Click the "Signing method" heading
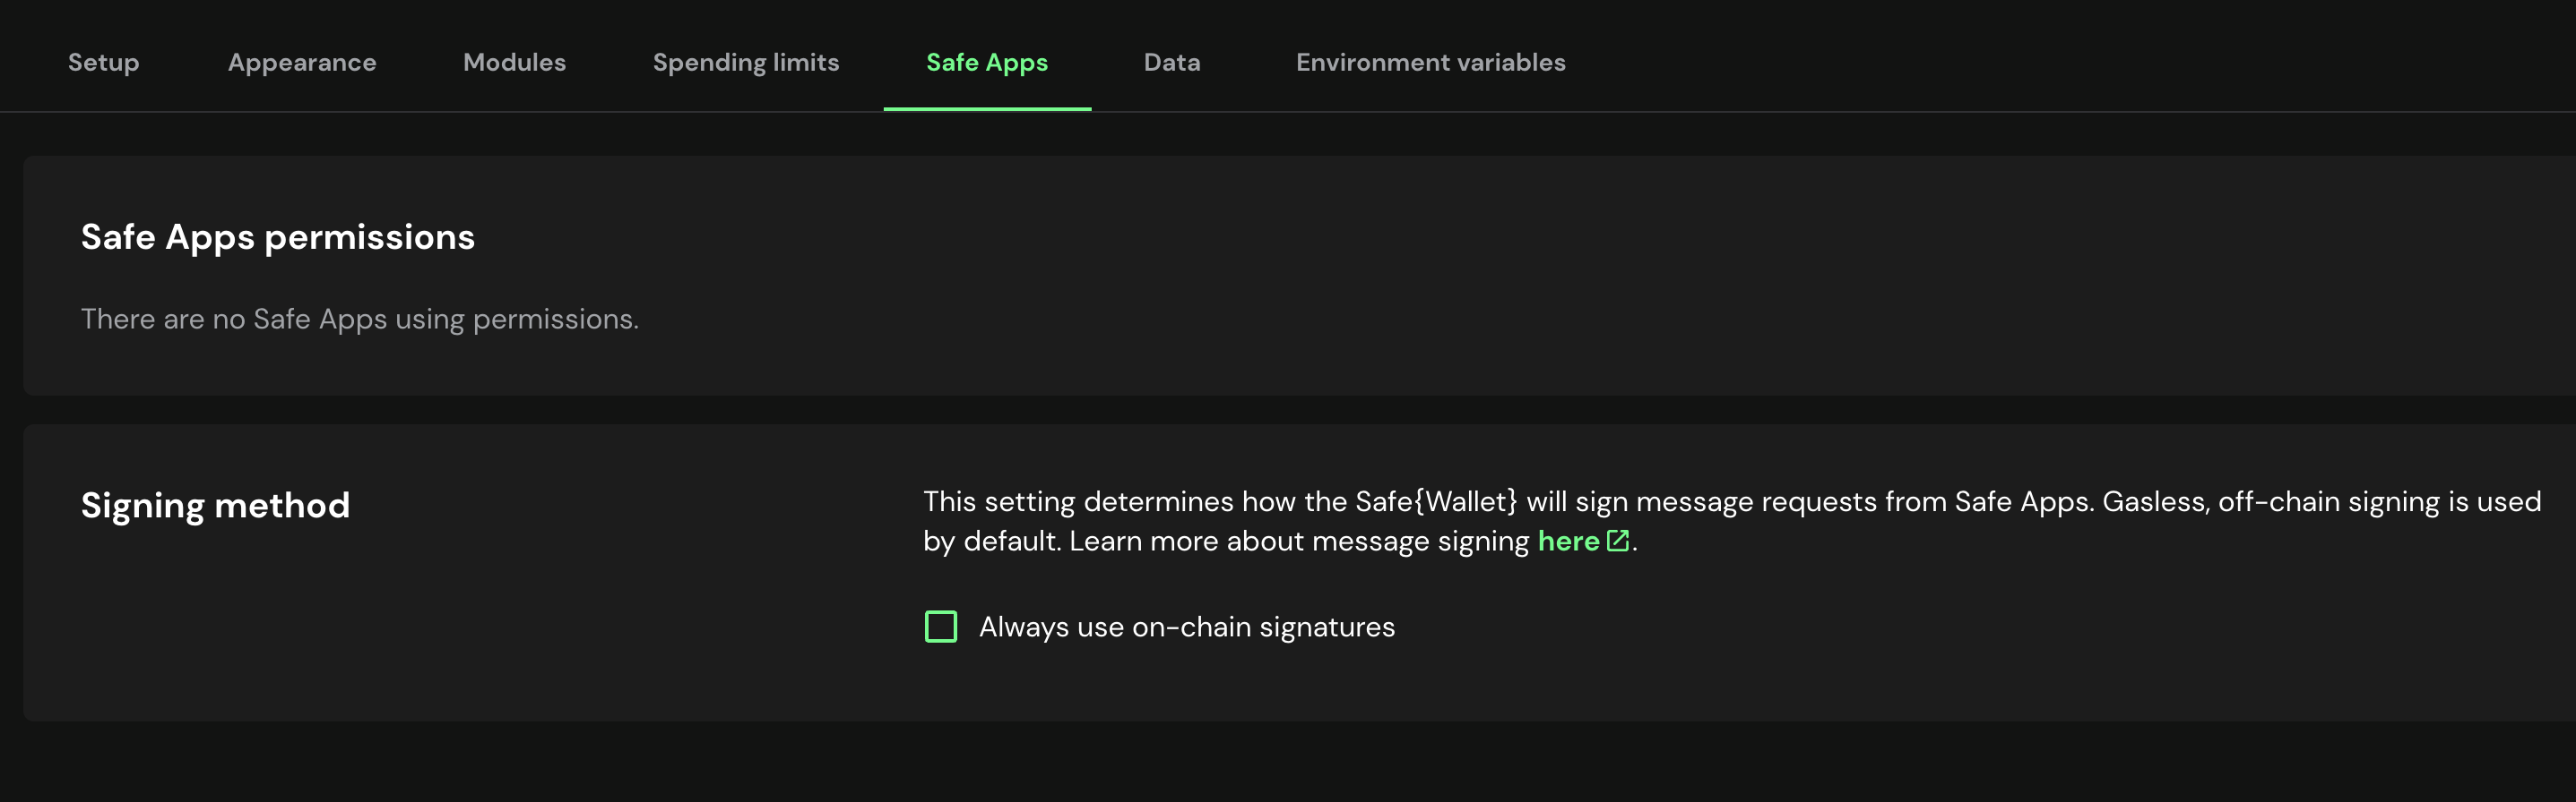 215,504
